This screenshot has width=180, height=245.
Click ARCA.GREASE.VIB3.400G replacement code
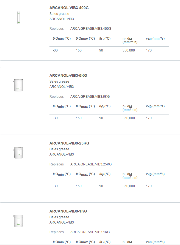[91, 29]
